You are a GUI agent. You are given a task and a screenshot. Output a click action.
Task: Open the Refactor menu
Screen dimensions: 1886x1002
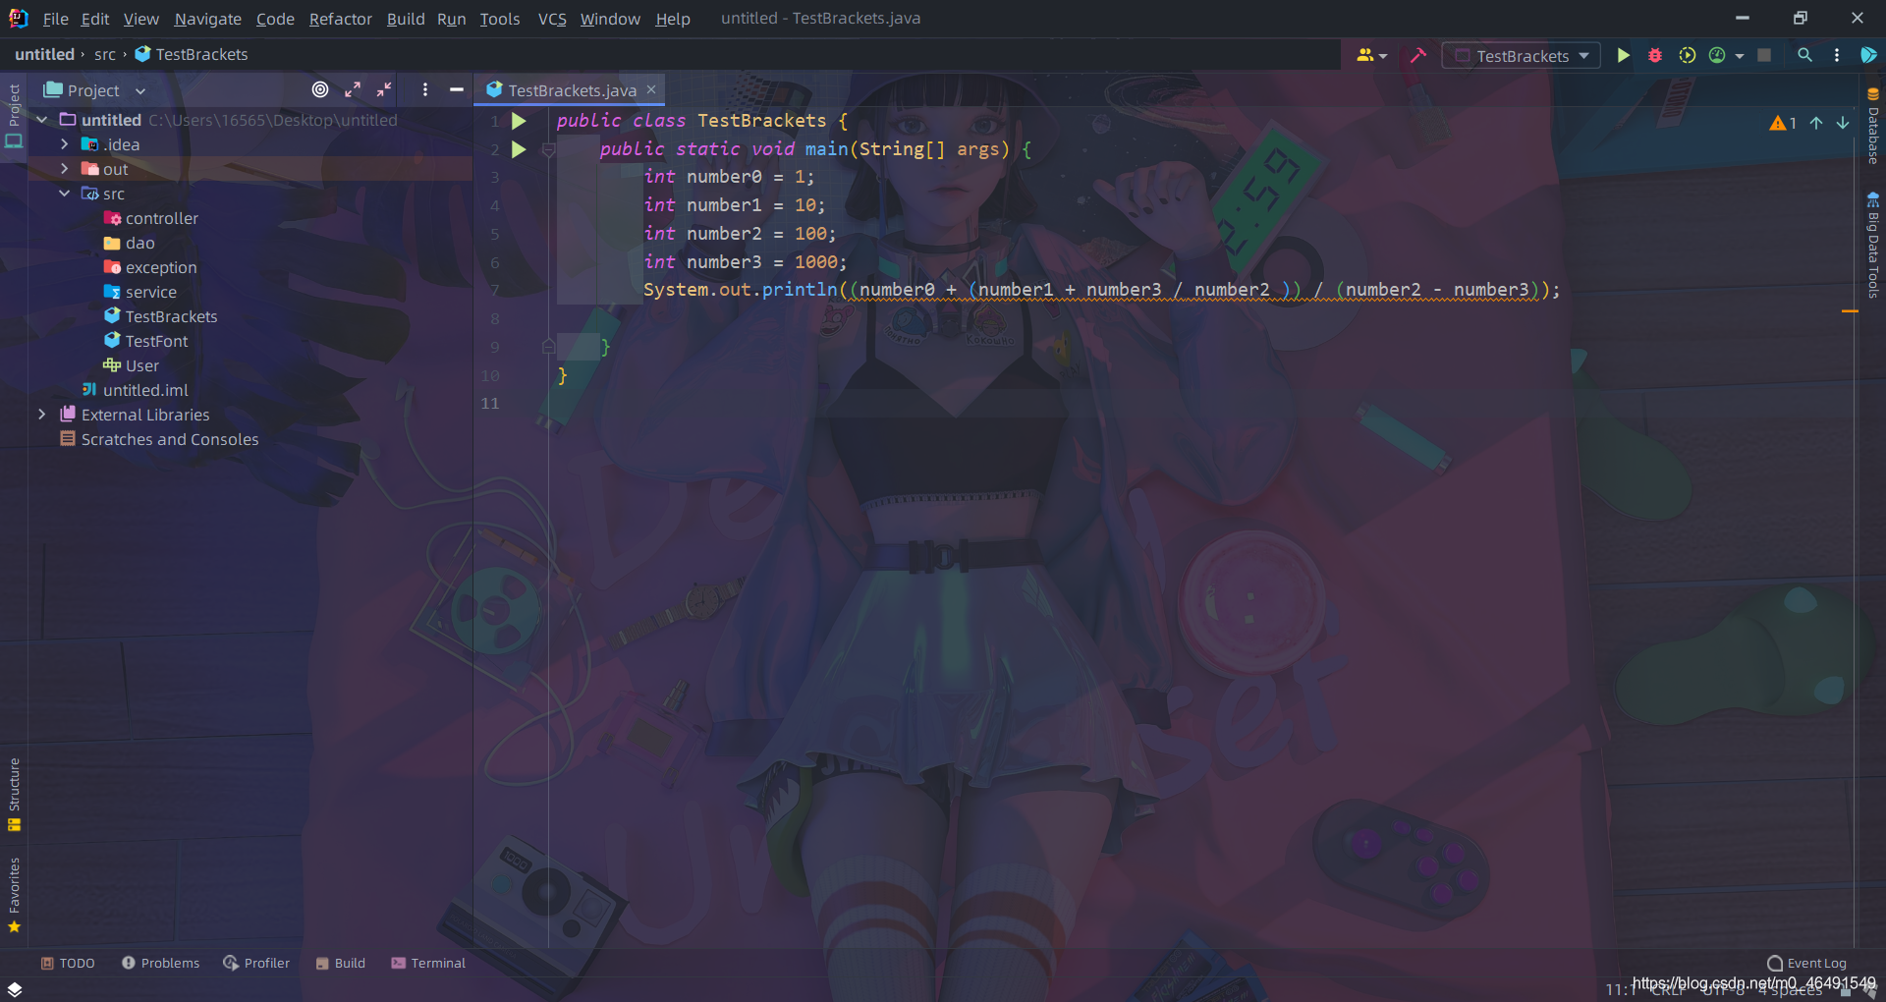[341, 19]
